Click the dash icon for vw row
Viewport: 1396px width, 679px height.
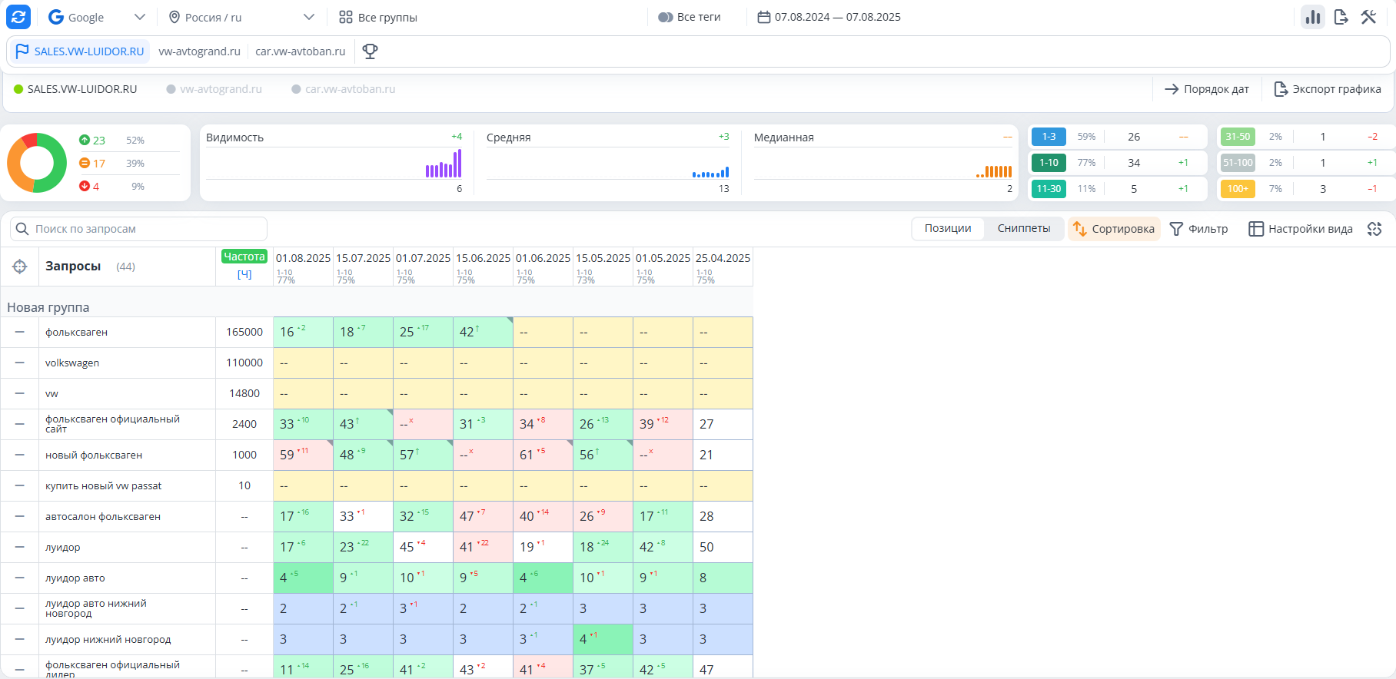click(x=20, y=393)
